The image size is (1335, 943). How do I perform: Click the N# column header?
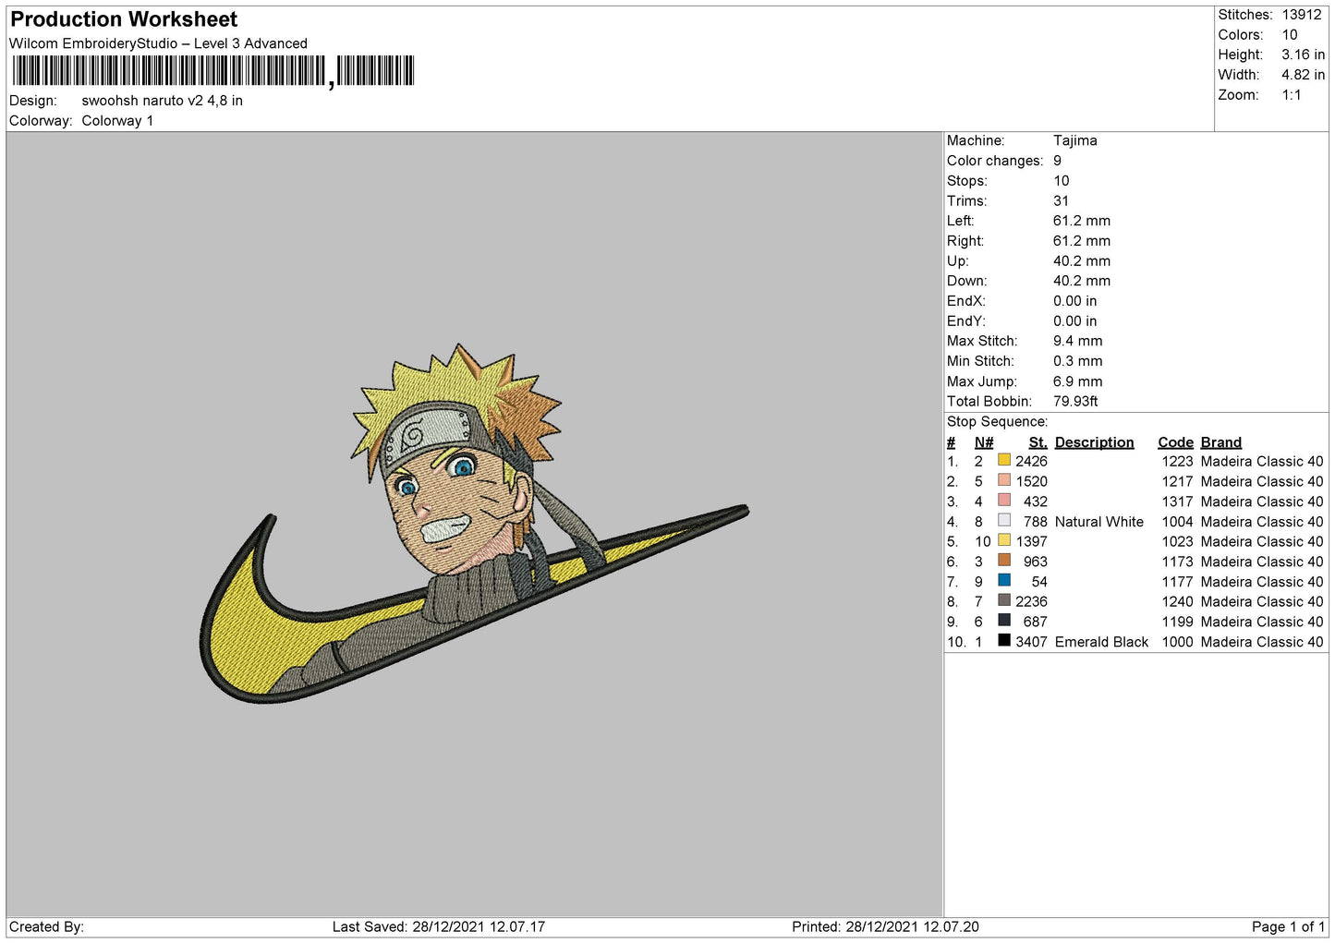[983, 442]
